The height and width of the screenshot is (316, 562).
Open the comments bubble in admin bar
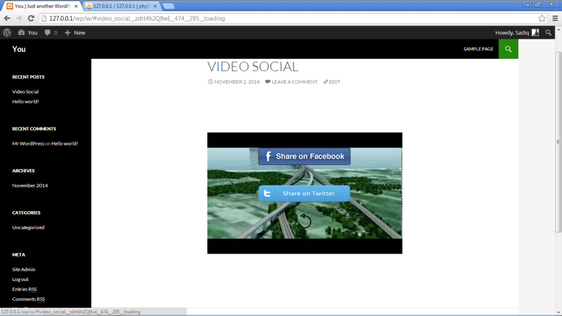51,32
